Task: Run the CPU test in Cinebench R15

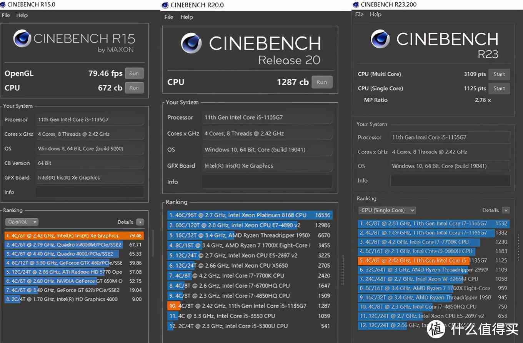Action: (x=134, y=88)
